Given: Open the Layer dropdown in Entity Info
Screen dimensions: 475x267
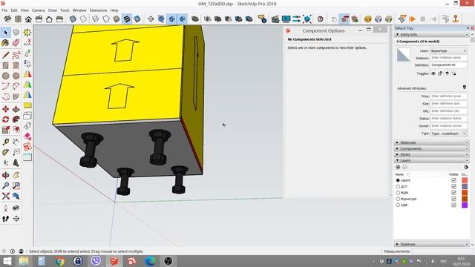Looking at the screenshot, I should (448, 51).
